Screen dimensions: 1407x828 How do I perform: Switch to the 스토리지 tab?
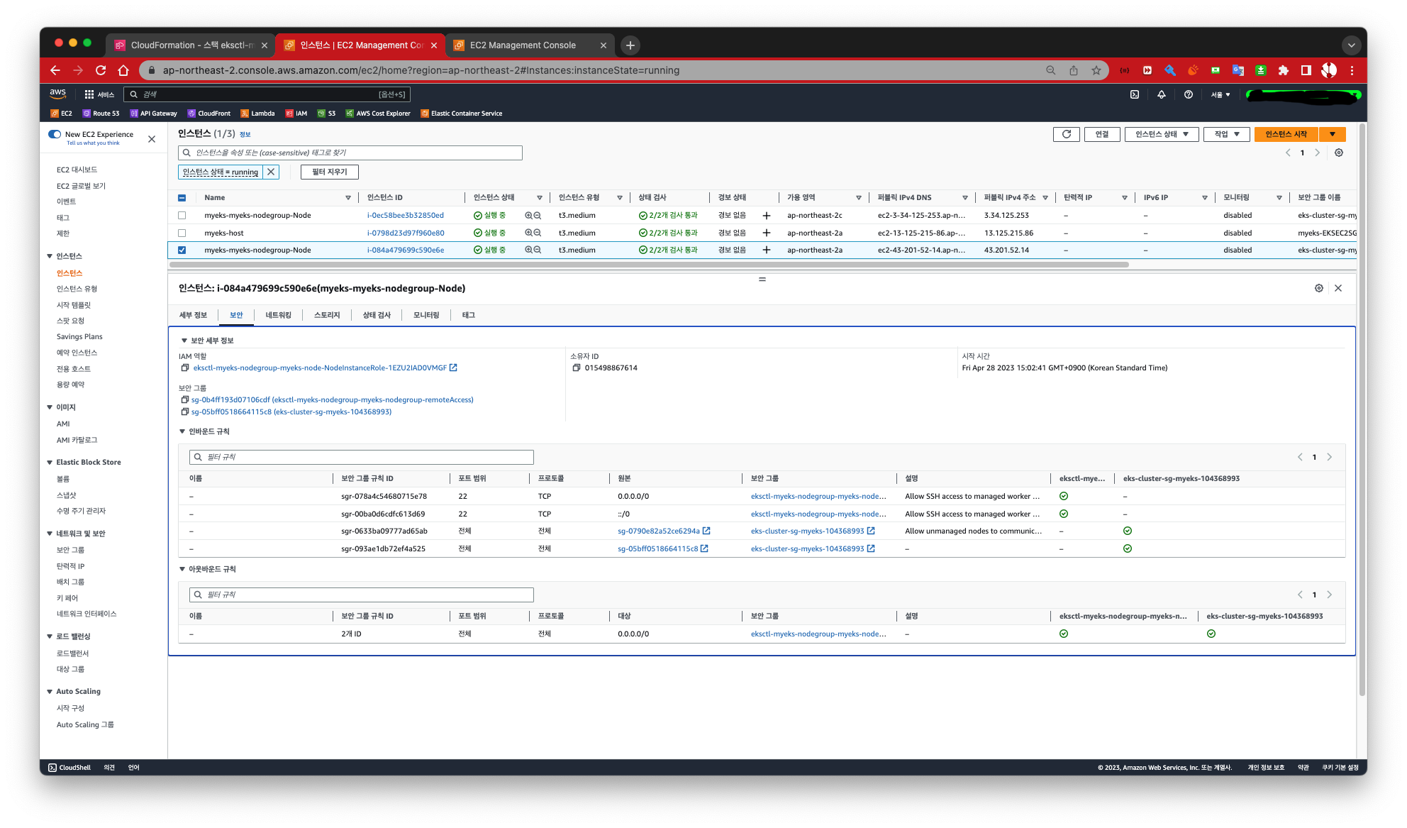327,315
